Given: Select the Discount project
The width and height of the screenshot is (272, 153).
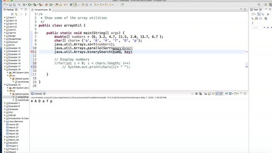Looking at the screenshot, I should tap(12, 42).
